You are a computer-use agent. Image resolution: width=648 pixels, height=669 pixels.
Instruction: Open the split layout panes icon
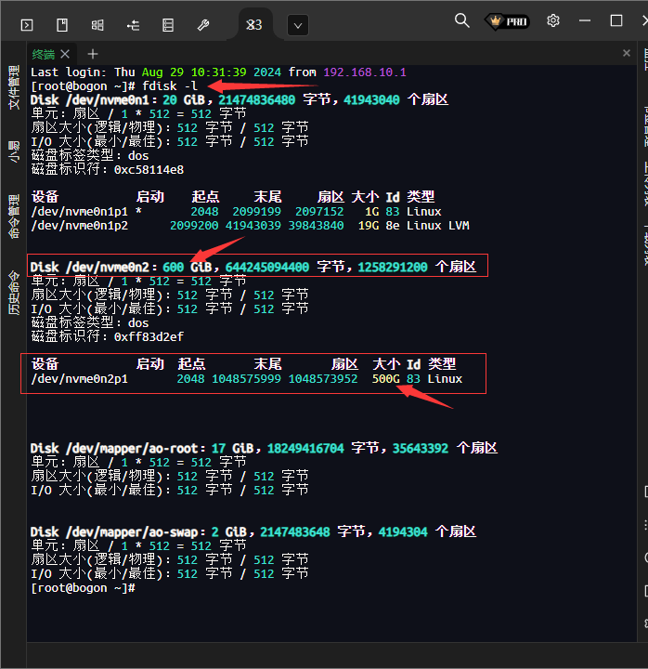coord(97,25)
